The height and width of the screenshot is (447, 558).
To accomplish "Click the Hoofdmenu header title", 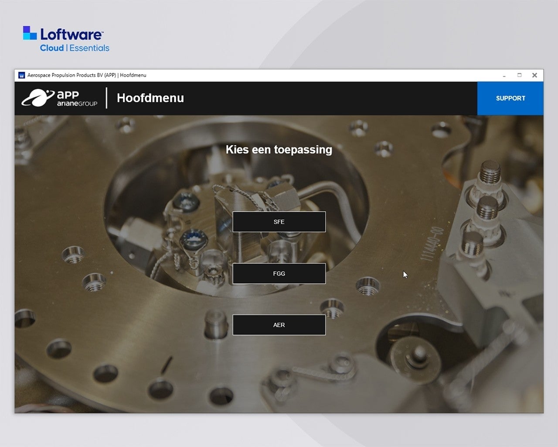I will pyautogui.click(x=150, y=98).
